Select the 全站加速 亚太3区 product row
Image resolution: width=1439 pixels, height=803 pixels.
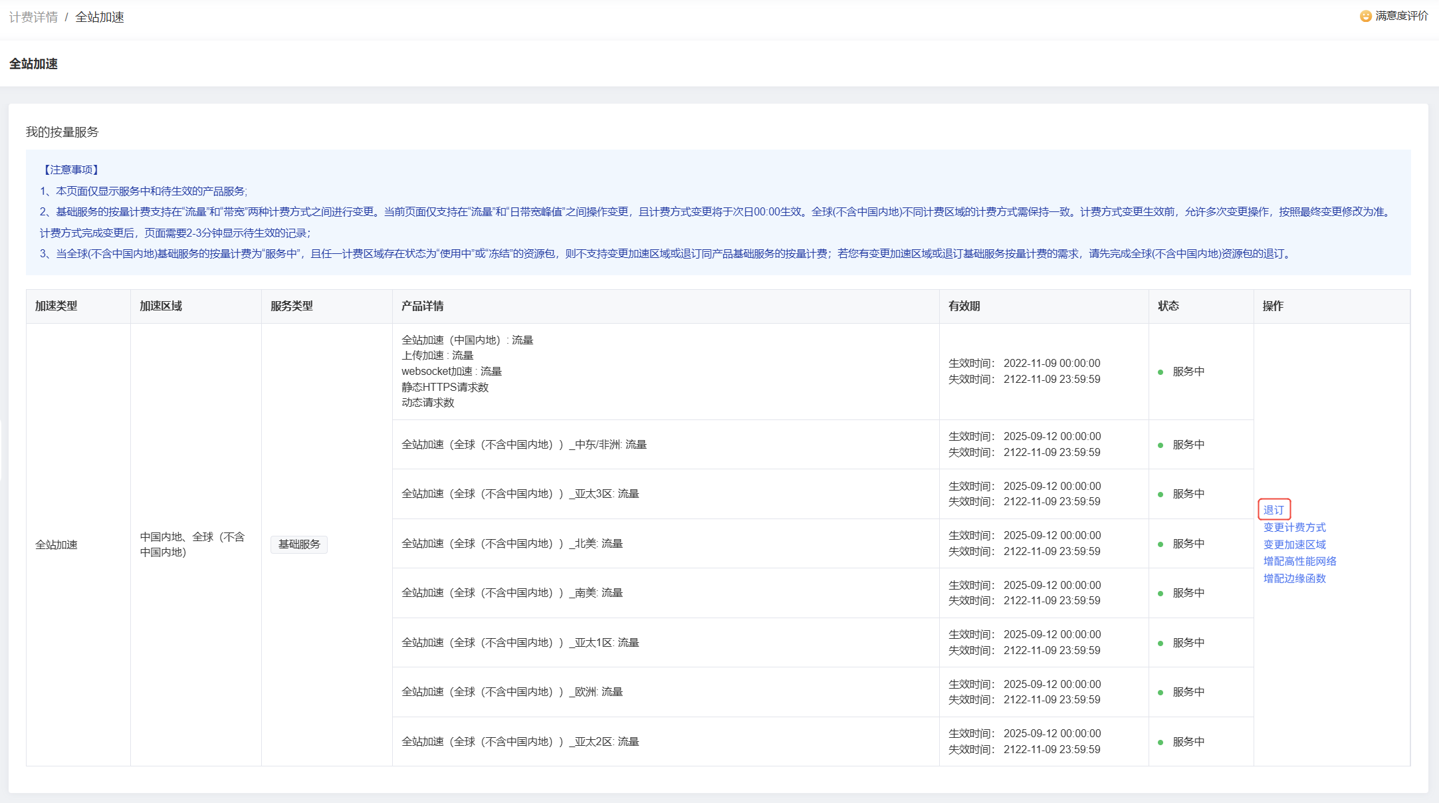(x=520, y=494)
